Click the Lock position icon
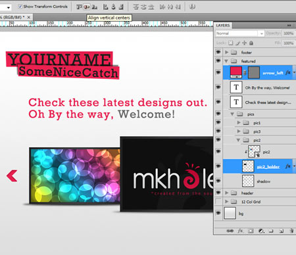 coord(245,43)
